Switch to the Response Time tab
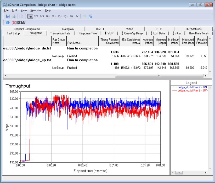This screenshot has height=183, width=215. click(88, 33)
